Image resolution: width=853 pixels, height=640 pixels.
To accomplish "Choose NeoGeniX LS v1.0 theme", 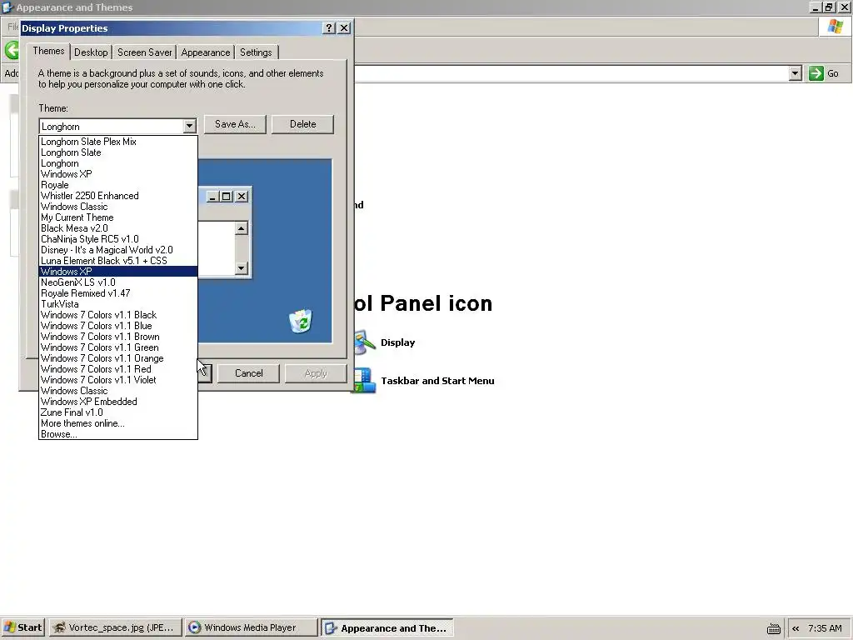I will tap(118, 282).
